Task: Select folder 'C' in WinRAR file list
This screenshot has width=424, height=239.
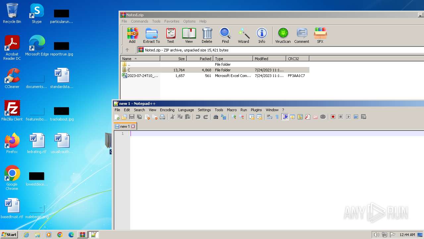Action: (215, 70)
